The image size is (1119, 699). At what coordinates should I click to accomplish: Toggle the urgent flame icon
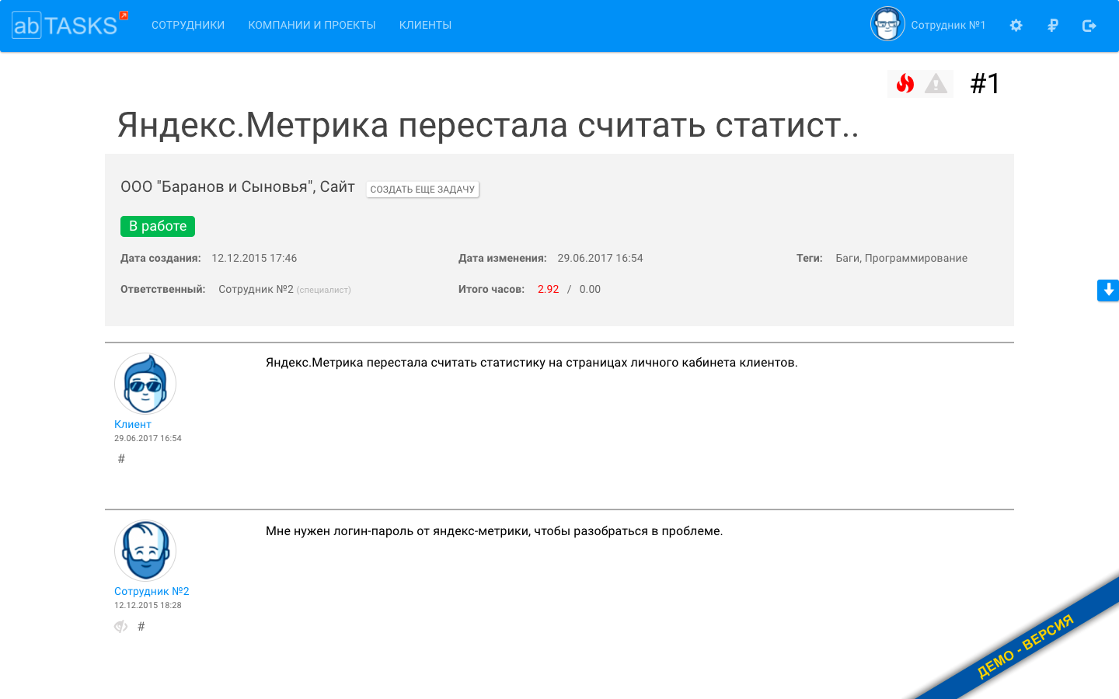[x=905, y=83]
